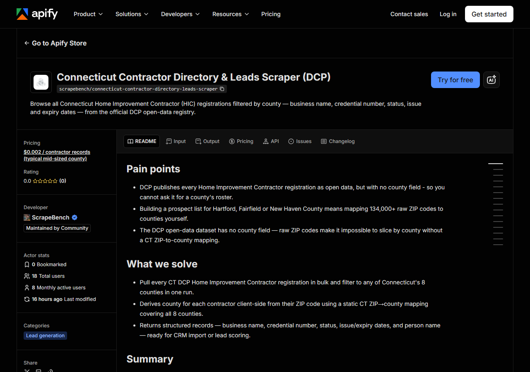
Task: Click the scrapebench/connecticut-contractor slug text
Action: click(x=138, y=89)
